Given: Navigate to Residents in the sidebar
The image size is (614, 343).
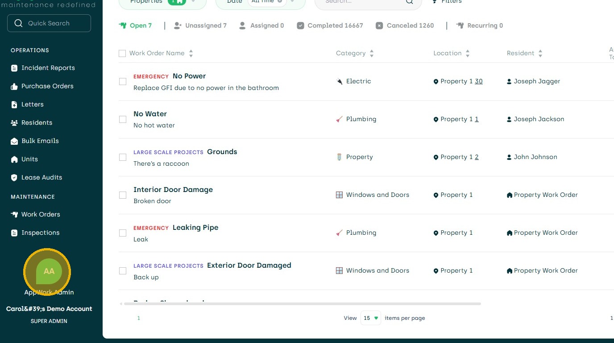Looking at the screenshot, I should pos(32,123).
